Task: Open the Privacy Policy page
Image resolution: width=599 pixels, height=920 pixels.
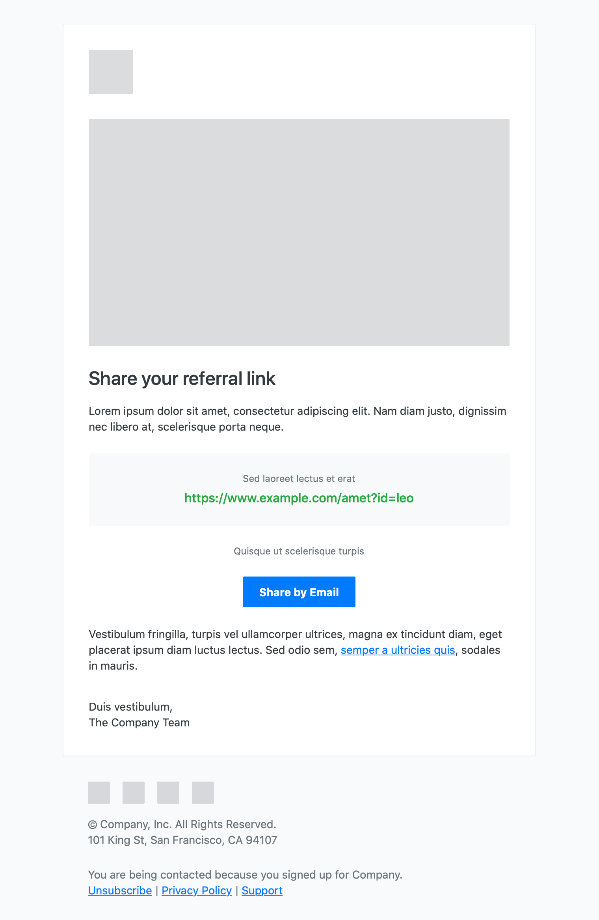Action: point(197,890)
